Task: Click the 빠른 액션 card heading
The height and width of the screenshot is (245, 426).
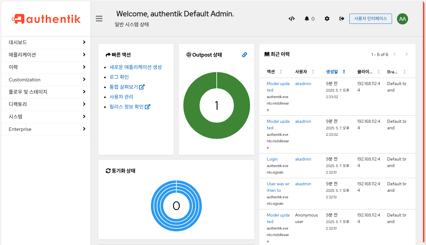Action: 118,55
